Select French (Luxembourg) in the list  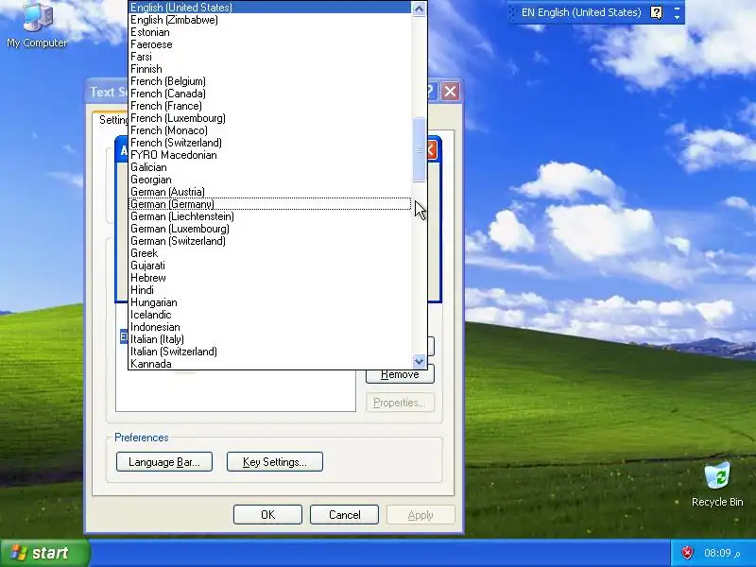click(x=270, y=118)
